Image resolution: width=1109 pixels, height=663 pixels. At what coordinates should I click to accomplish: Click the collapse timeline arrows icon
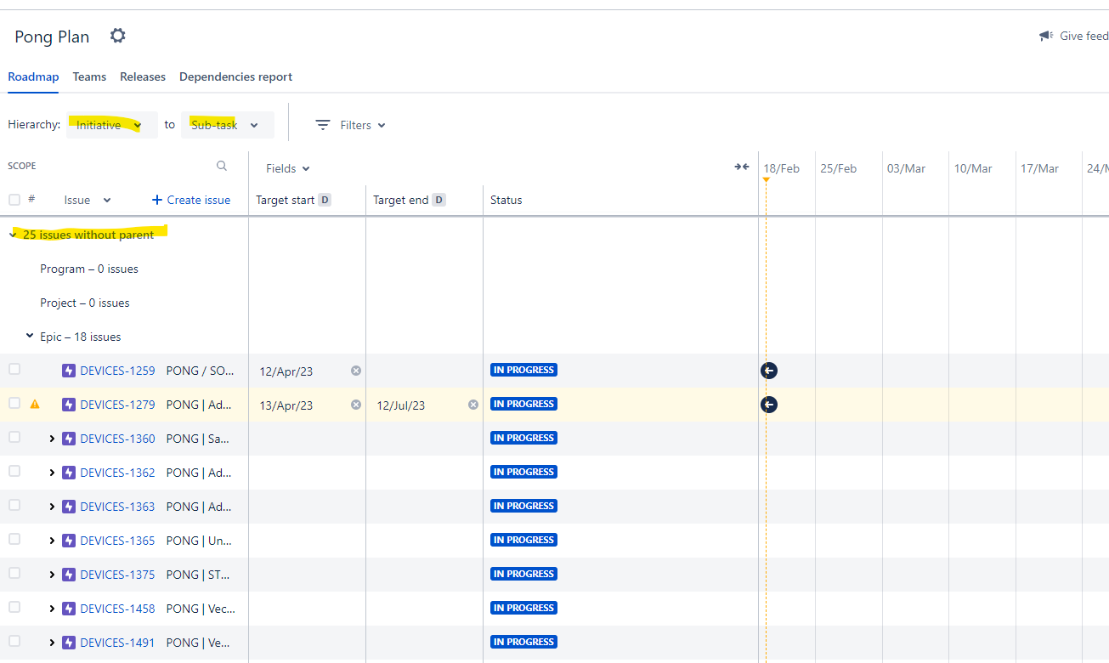coord(742,167)
